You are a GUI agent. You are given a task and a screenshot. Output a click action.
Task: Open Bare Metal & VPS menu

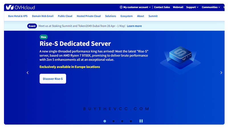coord(18,16)
